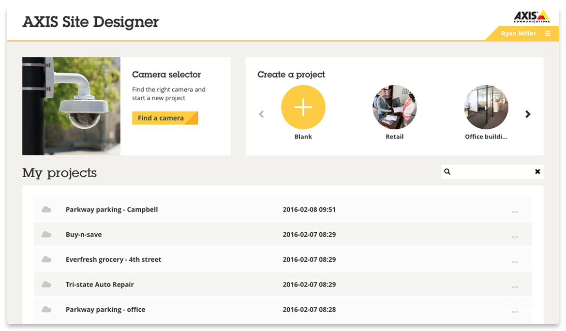This screenshot has width=566, height=331.
Task: Click into the My projects search field
Action: (491, 172)
